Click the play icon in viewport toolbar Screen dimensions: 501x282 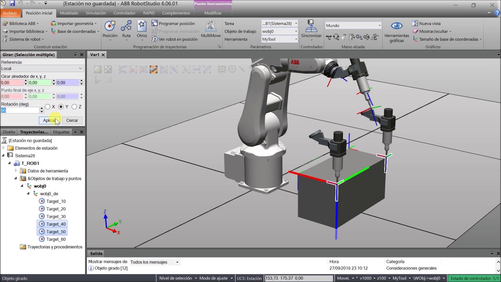pos(97,80)
